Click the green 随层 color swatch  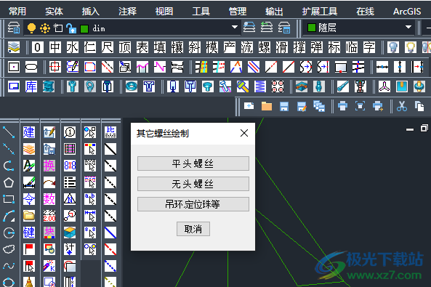click(311, 28)
